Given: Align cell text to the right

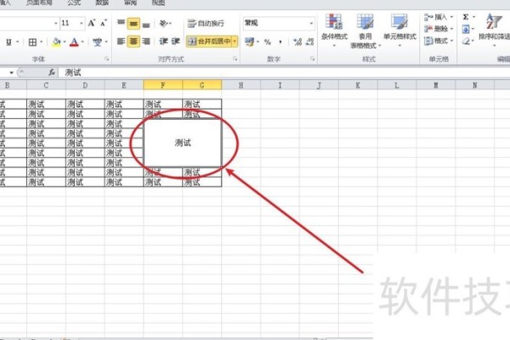Looking at the screenshot, I should (x=146, y=42).
